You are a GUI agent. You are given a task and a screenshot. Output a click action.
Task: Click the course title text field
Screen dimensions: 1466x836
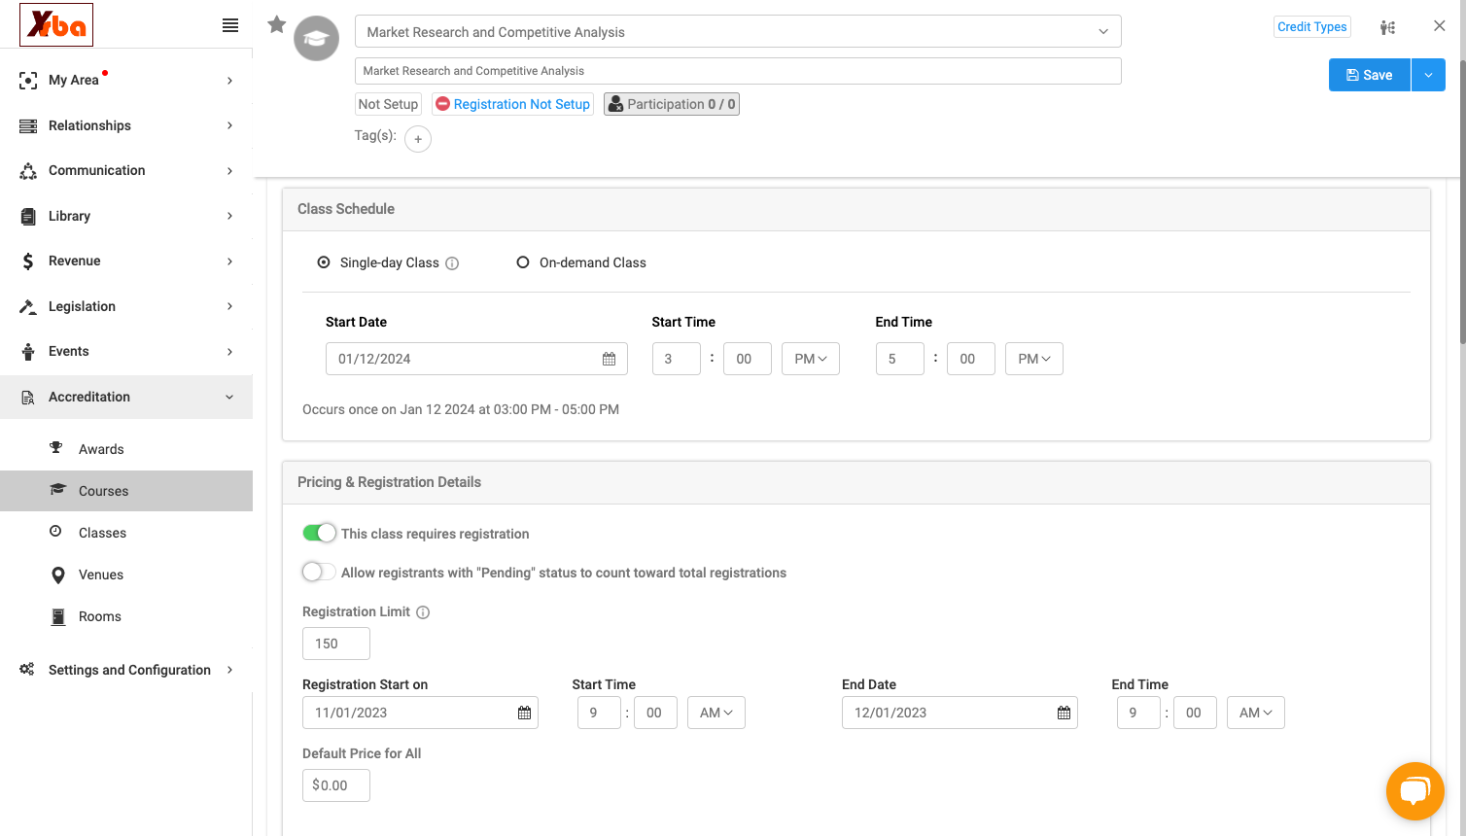pyautogui.click(x=738, y=71)
